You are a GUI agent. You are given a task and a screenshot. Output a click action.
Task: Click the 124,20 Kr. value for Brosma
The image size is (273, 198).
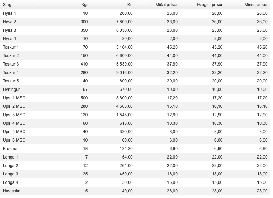tap(126, 149)
